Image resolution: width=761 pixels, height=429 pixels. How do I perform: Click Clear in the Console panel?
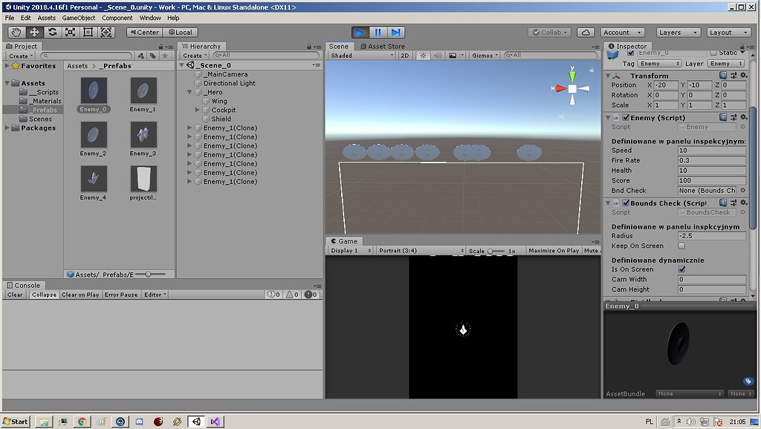coord(15,295)
